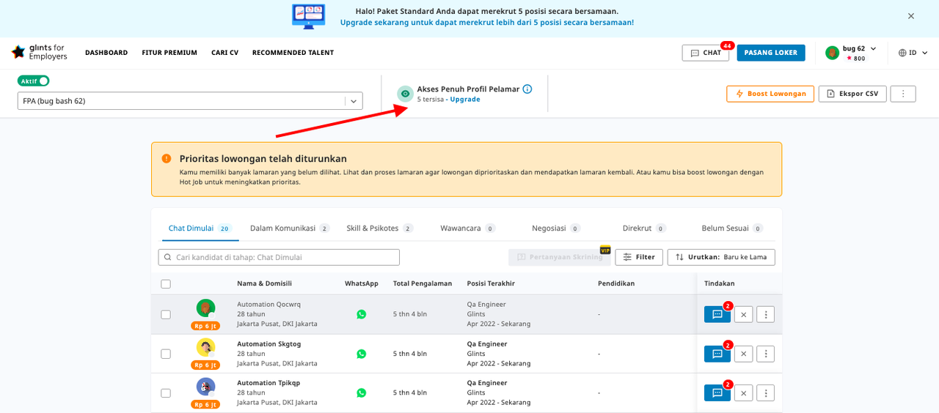Open three-dot menu next to Ekspor CSV
This screenshot has width=939, height=413.
coord(903,94)
